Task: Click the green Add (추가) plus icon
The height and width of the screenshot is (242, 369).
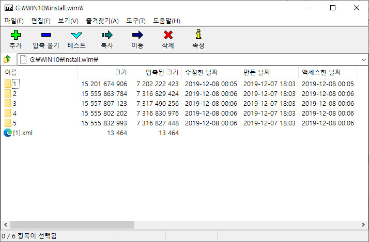Action: (x=16, y=35)
